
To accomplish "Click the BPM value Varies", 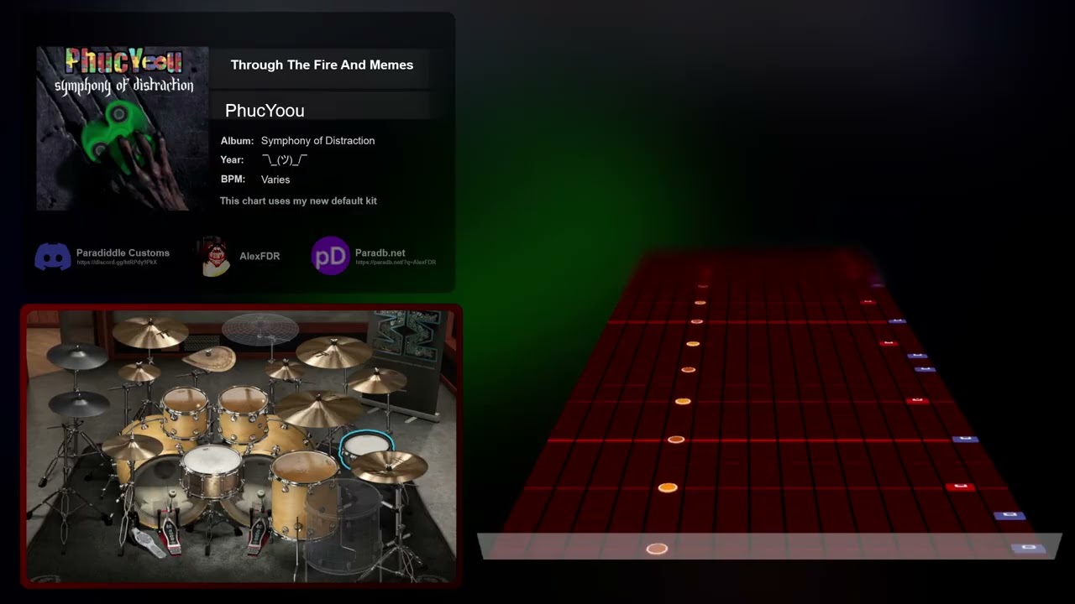I will 275,180.
